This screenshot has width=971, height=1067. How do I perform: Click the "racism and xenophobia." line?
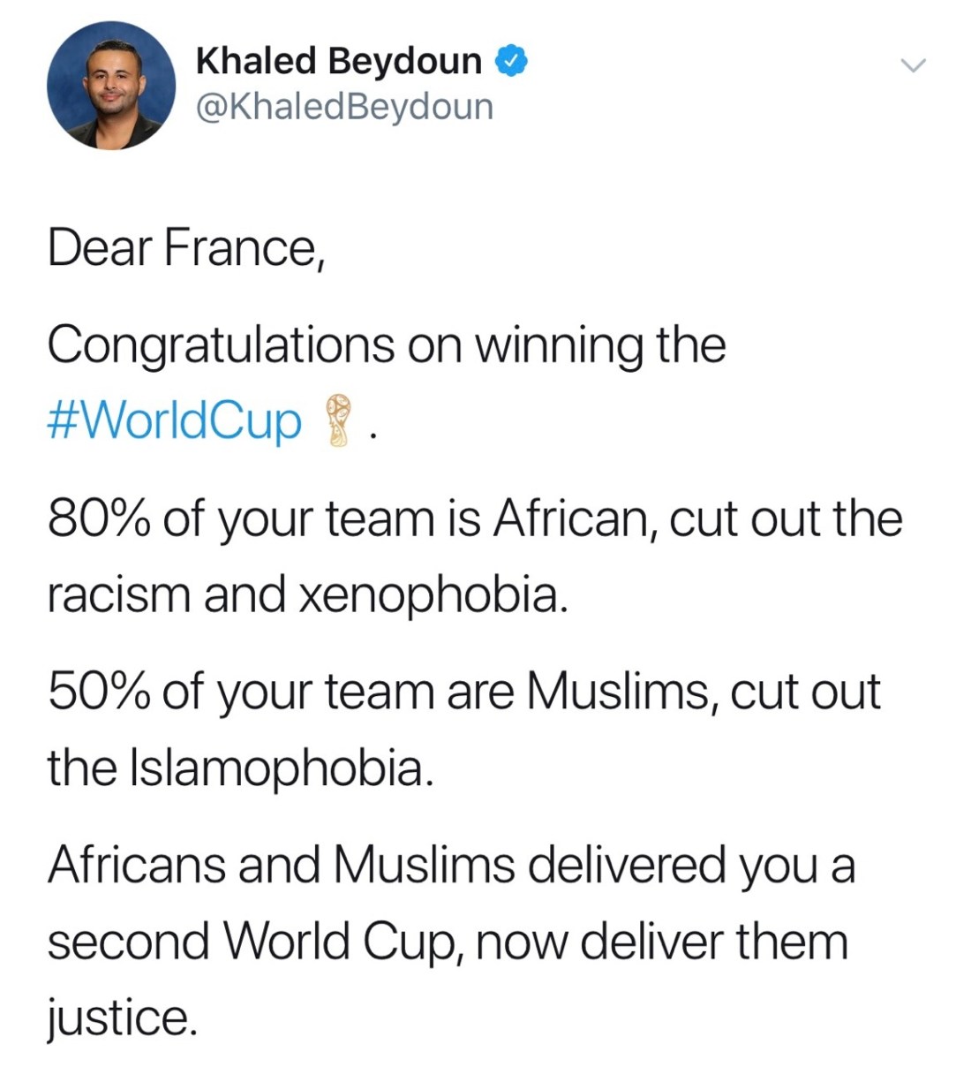(x=305, y=594)
